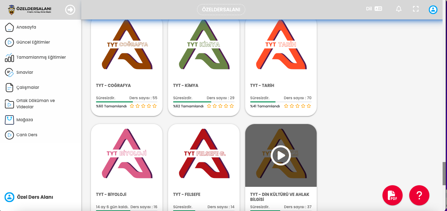Open Canlı Ders from the sidebar

27,135
